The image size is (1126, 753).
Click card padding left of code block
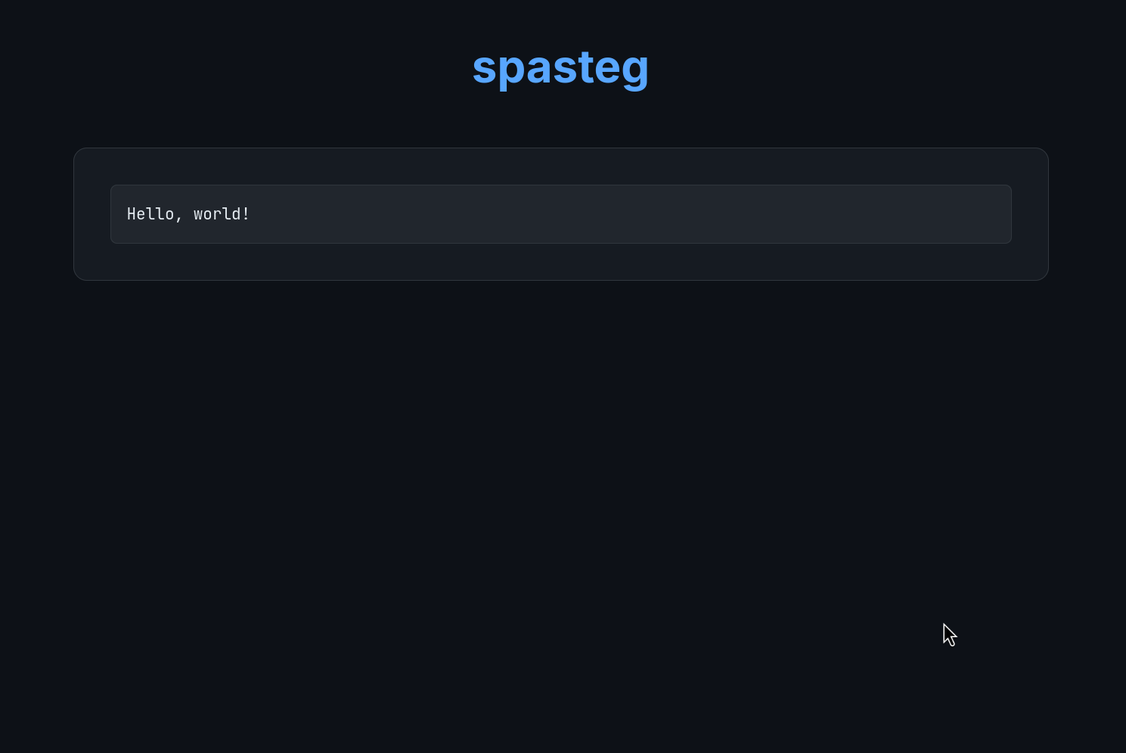coord(92,214)
